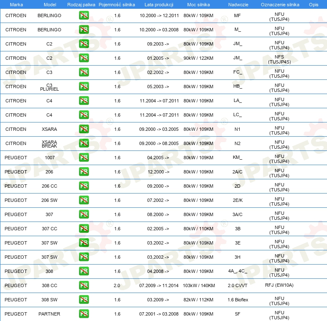Click the fuel icon in the 308 CC row

(x=84, y=285)
